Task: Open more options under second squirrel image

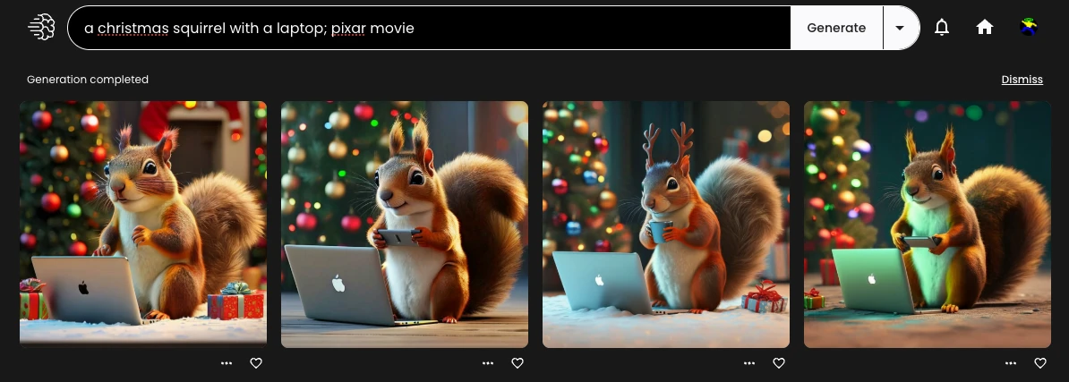Action: pyautogui.click(x=488, y=363)
